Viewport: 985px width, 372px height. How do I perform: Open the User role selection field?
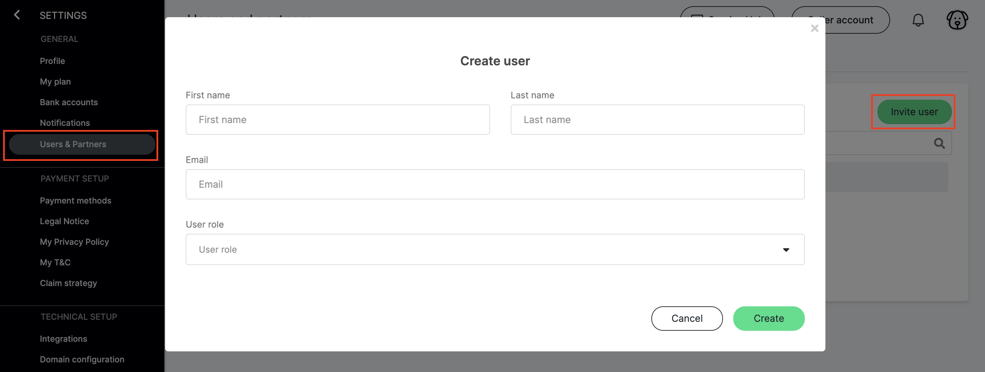pyautogui.click(x=495, y=249)
